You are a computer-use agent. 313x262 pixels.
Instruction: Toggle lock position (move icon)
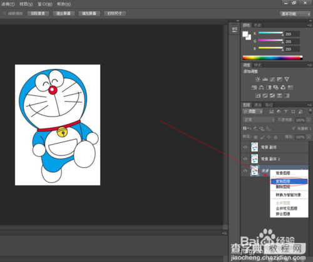tap(269, 137)
